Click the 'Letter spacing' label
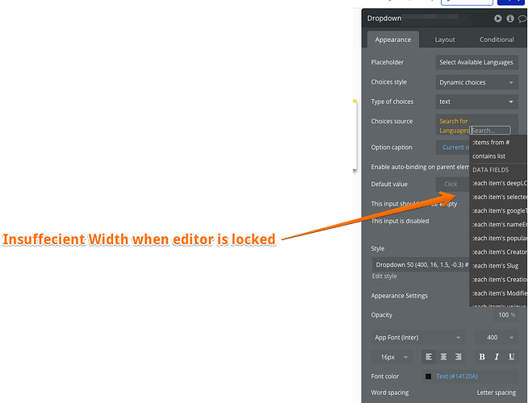 coord(496,393)
